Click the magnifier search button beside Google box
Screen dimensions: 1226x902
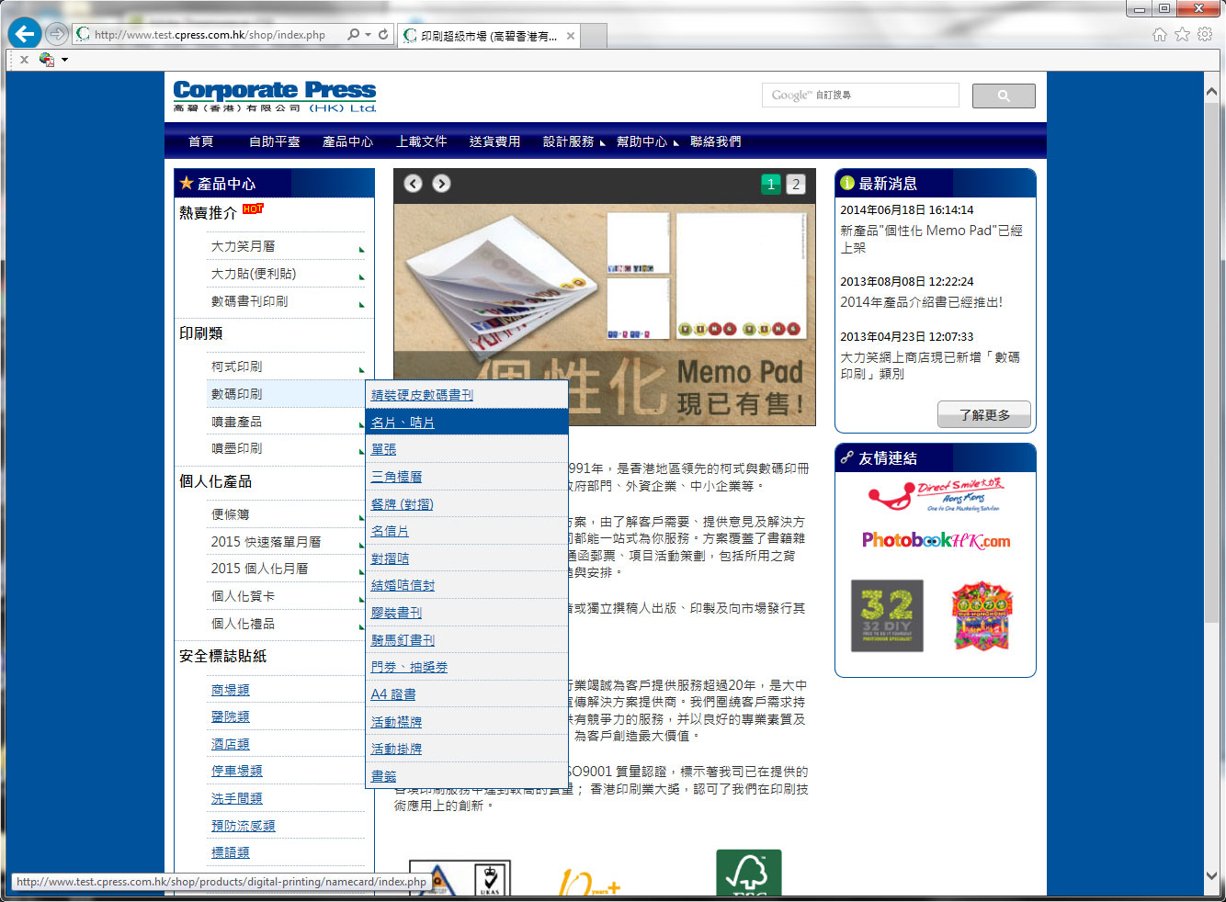coord(1003,96)
